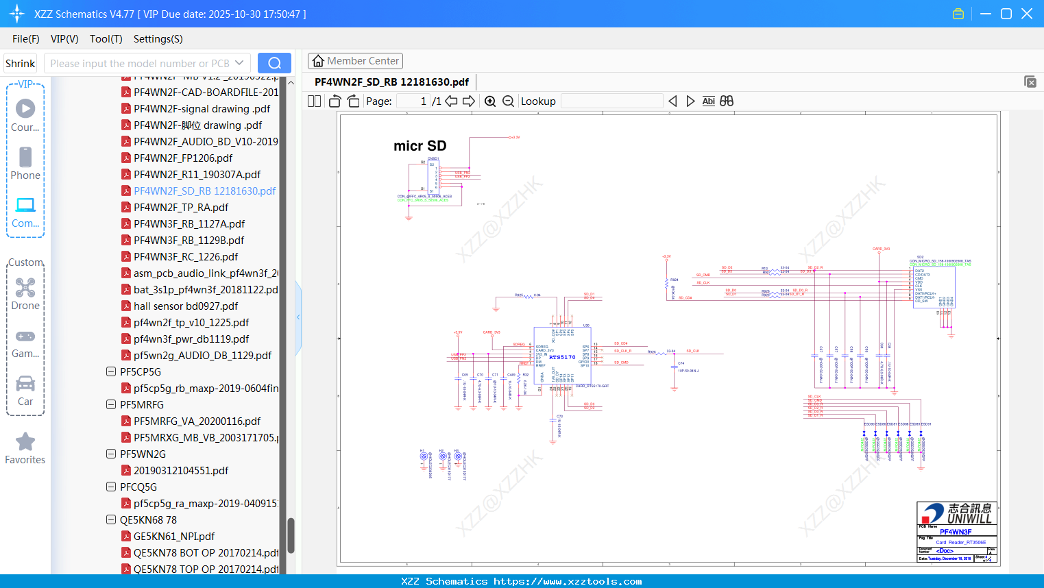Toggle Abi match-text option
Image resolution: width=1044 pixels, height=588 pixels.
708,101
